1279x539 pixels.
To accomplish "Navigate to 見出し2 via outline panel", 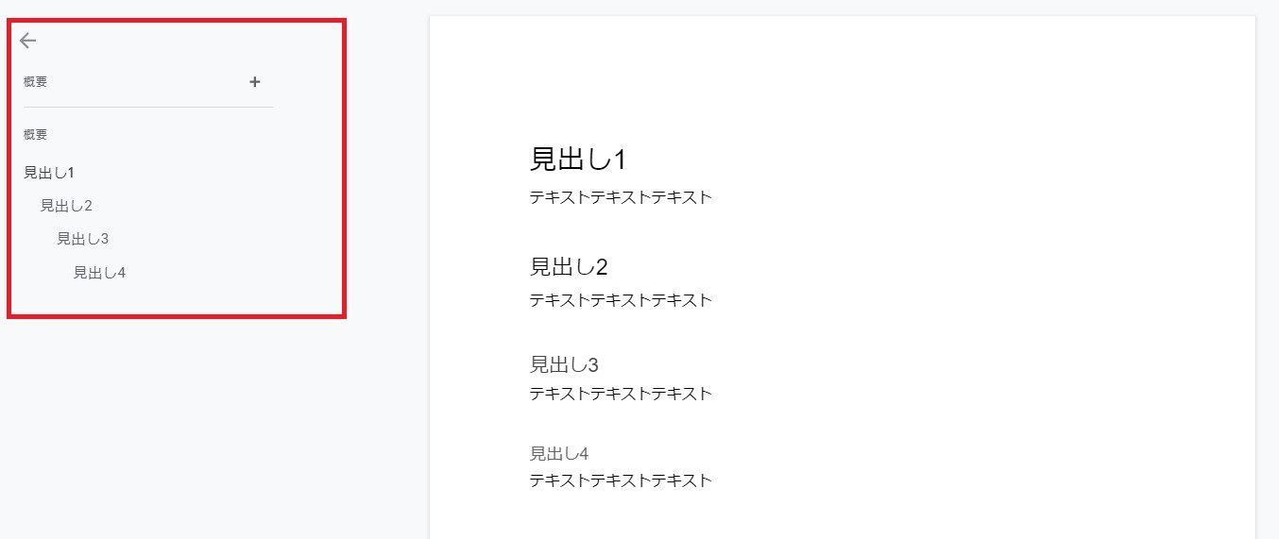I will [66, 206].
